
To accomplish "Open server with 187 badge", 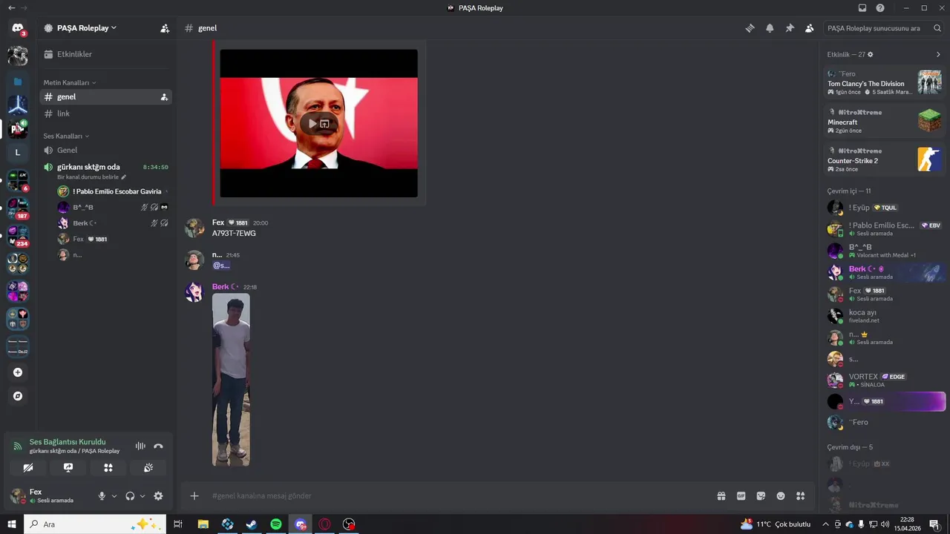I will 18,208.
